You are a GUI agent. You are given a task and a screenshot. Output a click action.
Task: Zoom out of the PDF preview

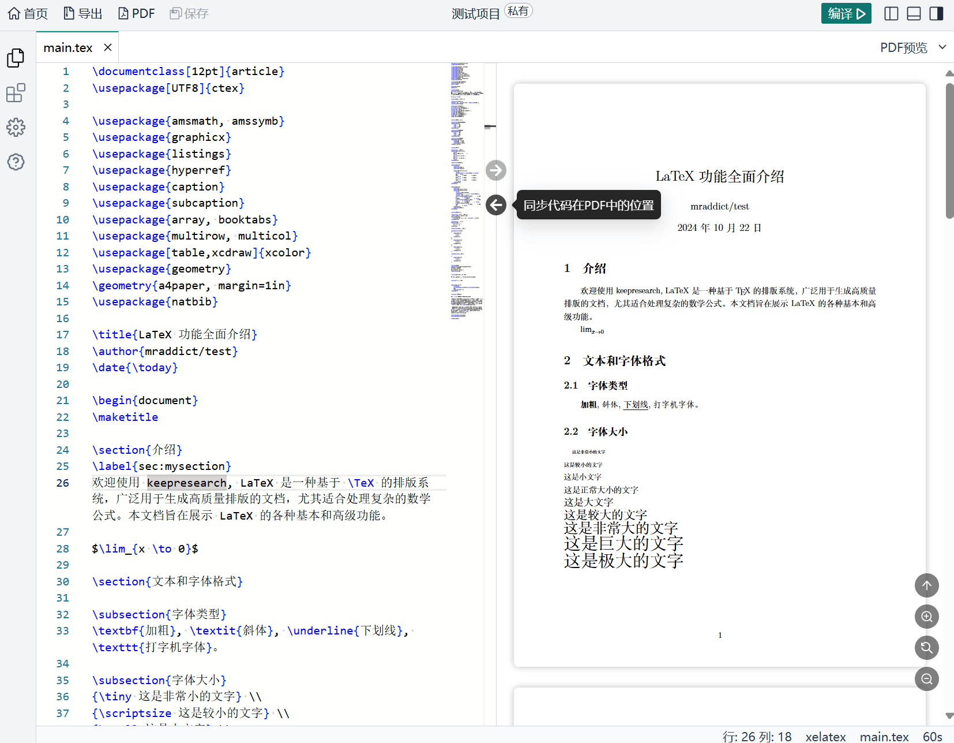pyautogui.click(x=926, y=679)
